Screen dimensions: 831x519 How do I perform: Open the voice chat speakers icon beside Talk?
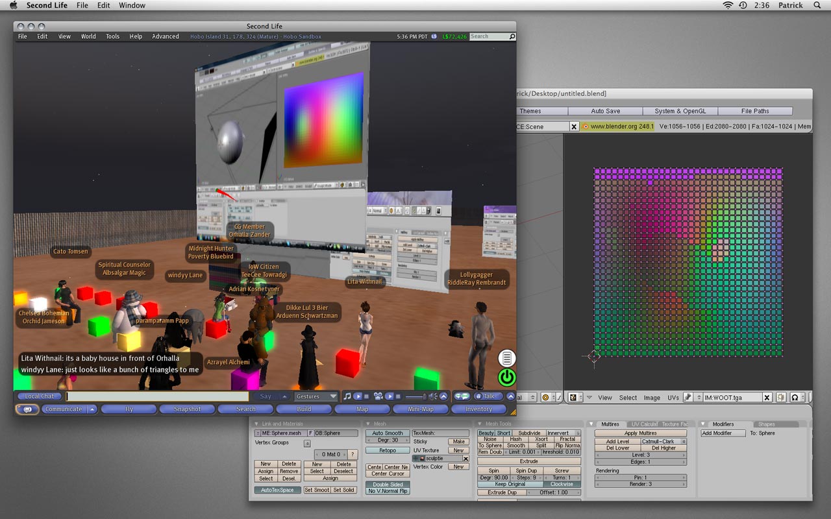462,396
